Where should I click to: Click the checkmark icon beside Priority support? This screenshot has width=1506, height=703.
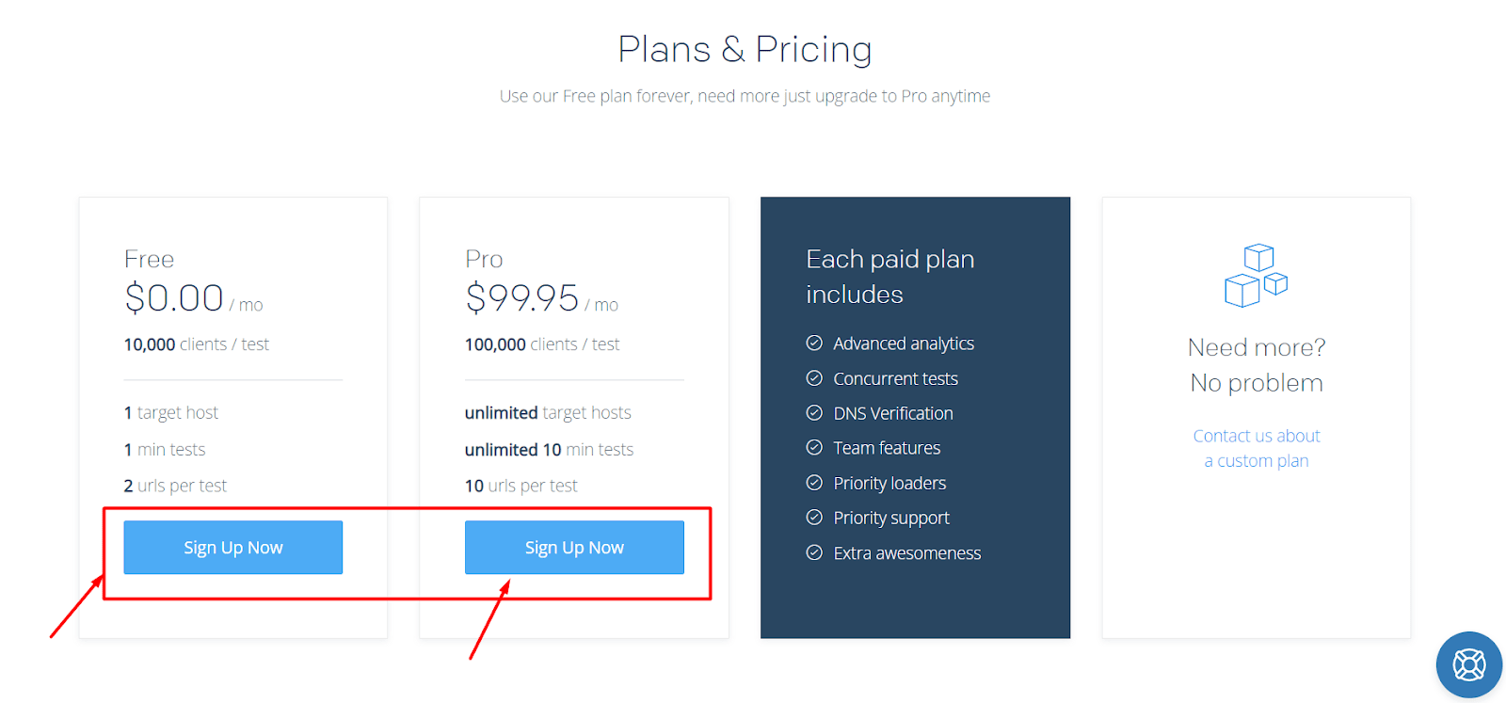[x=814, y=518]
